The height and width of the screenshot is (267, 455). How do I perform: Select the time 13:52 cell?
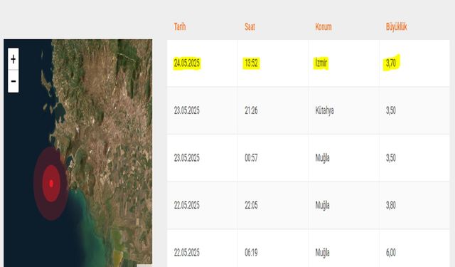(251, 63)
